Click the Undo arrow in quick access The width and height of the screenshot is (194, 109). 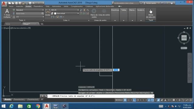coord(33,3)
